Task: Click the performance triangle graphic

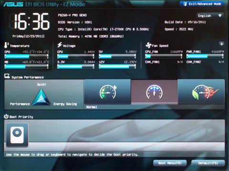Action: point(41,97)
